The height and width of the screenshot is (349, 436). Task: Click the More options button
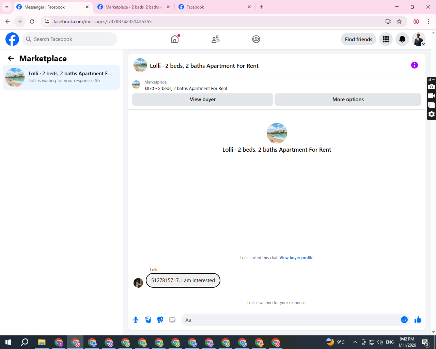click(x=348, y=100)
